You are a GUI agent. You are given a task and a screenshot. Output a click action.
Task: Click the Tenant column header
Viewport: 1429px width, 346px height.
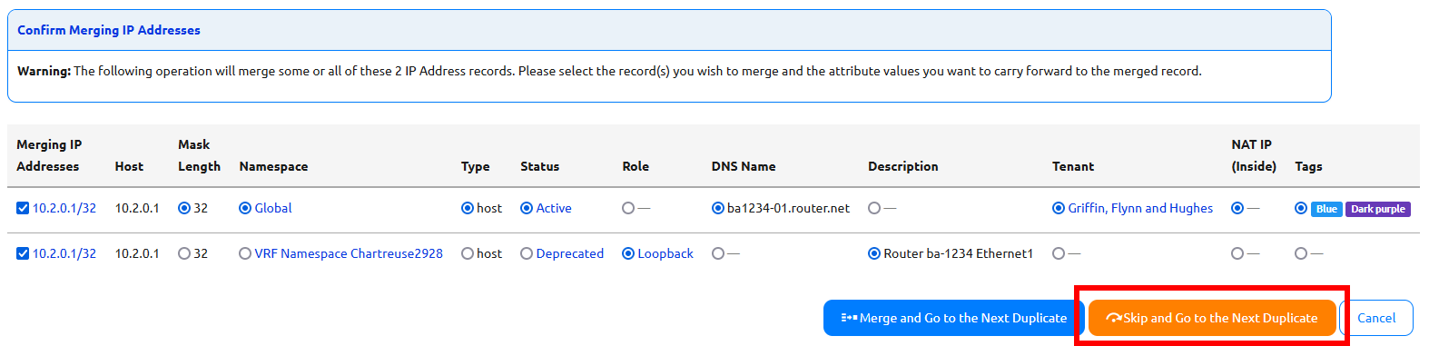[1073, 166]
